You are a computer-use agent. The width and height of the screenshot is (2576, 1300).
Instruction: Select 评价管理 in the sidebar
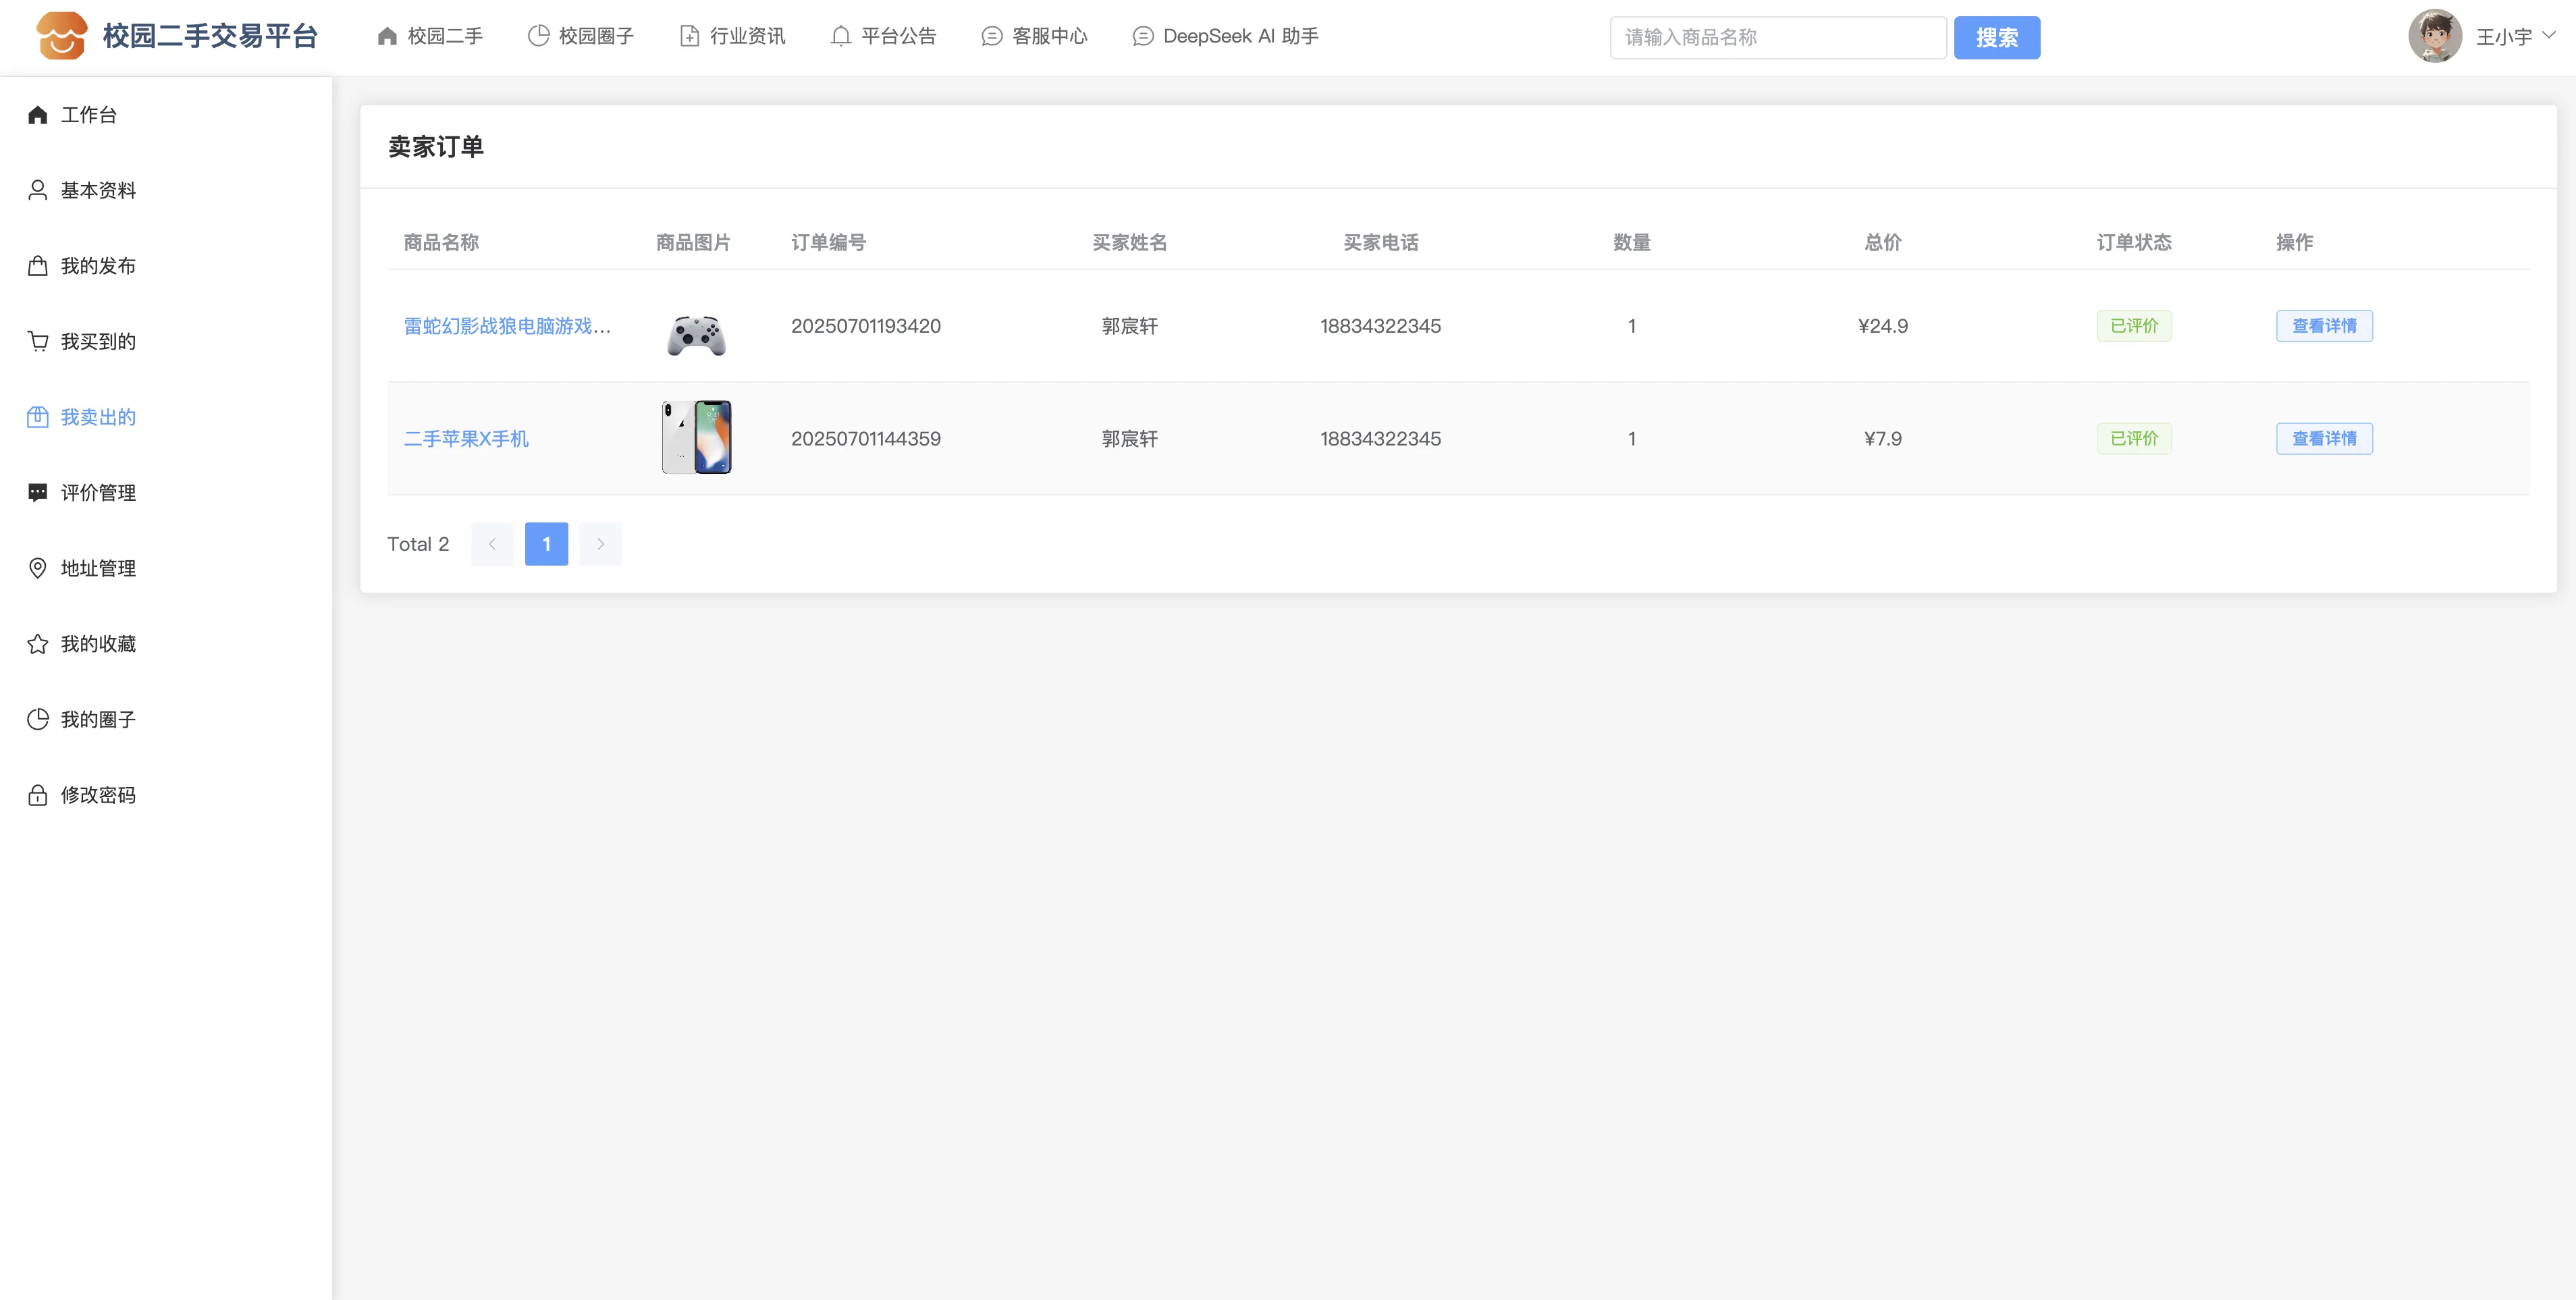tap(98, 493)
